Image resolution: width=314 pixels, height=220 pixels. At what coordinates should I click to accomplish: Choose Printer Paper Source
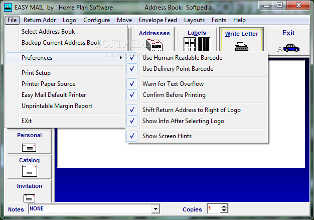click(x=66, y=84)
